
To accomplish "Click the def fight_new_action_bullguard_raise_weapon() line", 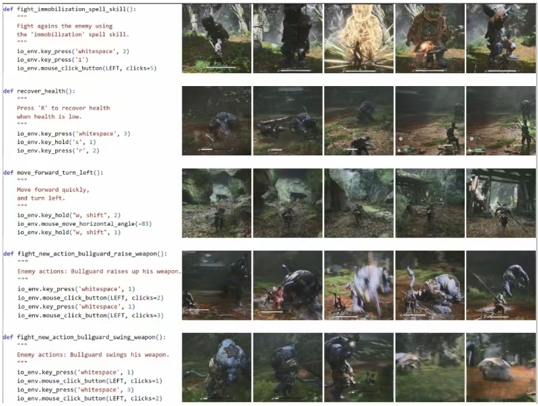I will pyautogui.click(x=85, y=254).
